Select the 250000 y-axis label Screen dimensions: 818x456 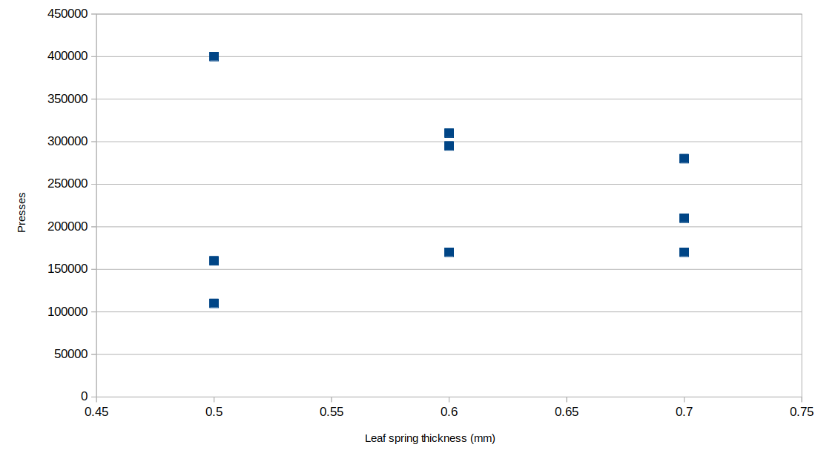(x=69, y=184)
